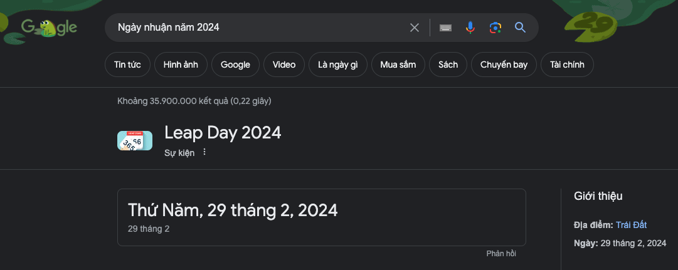Click the Google Leap Day doodle logo

pos(49,28)
